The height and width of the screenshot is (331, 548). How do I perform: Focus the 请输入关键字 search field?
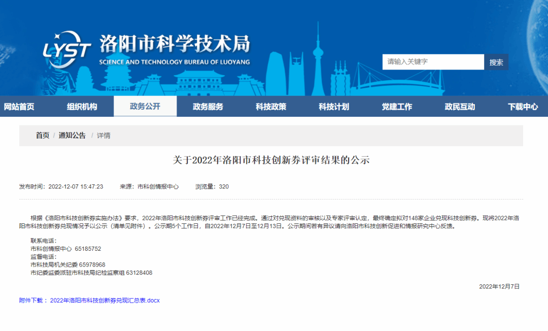[433, 62]
